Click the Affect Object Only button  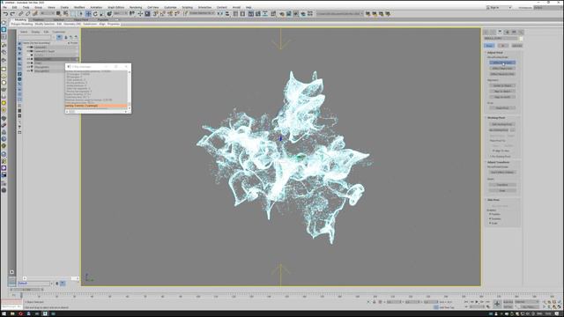[502, 69]
